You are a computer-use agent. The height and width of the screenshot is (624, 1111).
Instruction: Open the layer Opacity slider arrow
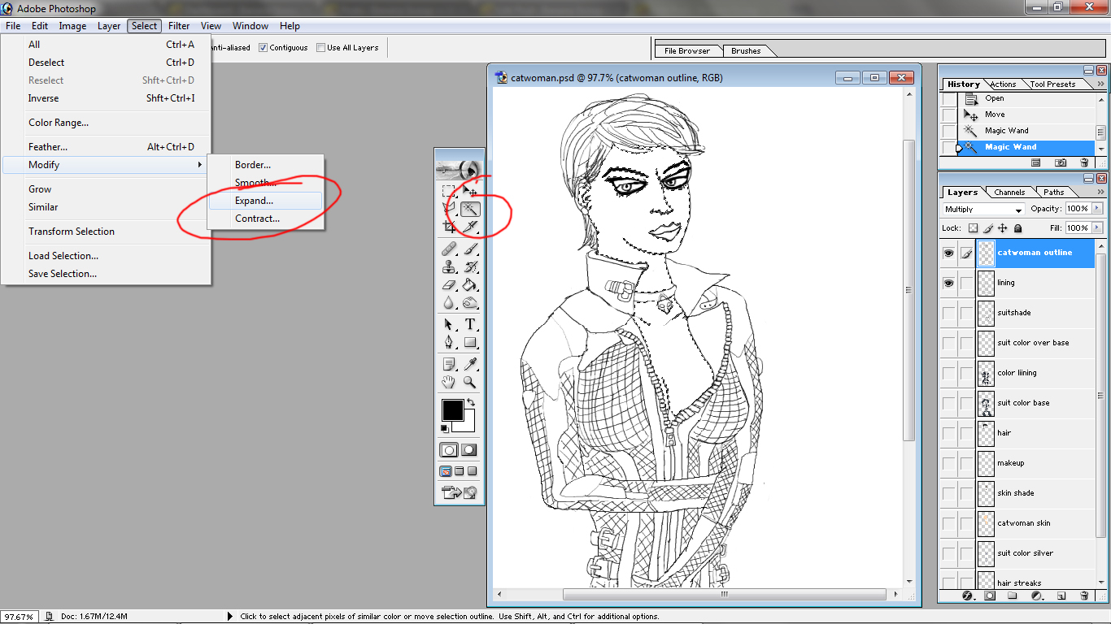coord(1097,209)
